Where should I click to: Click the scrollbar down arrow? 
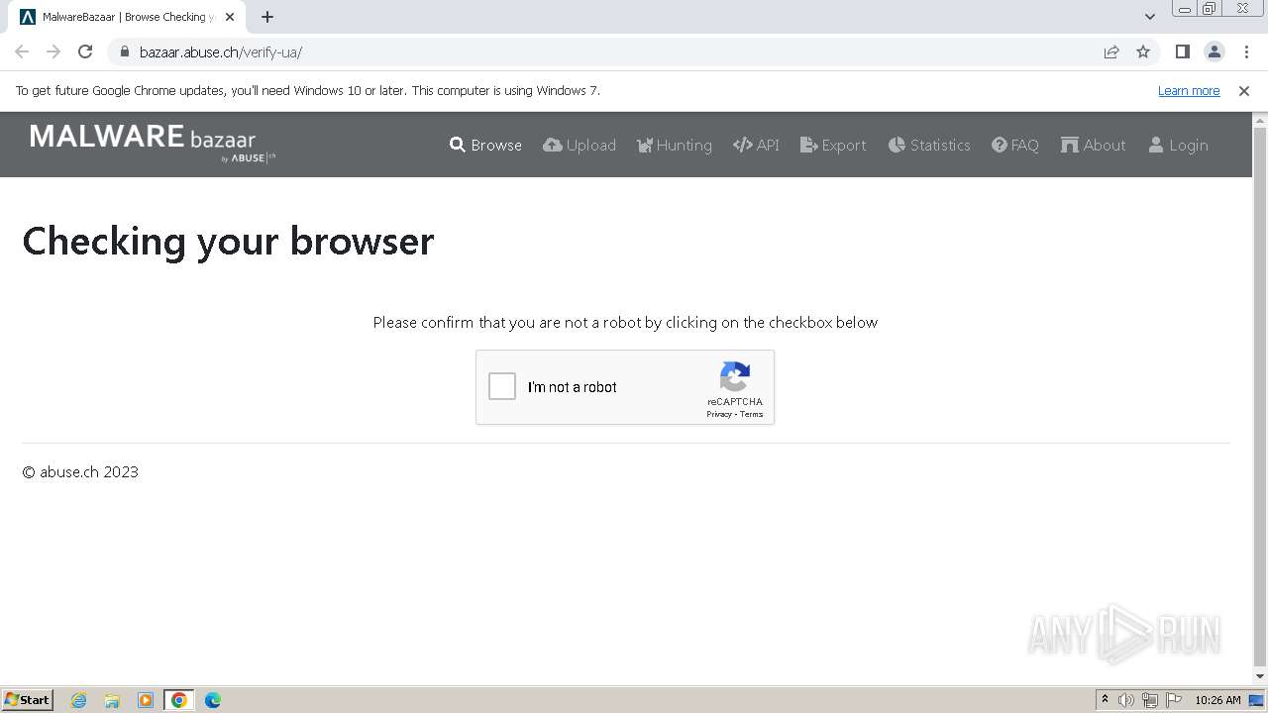(x=1260, y=676)
